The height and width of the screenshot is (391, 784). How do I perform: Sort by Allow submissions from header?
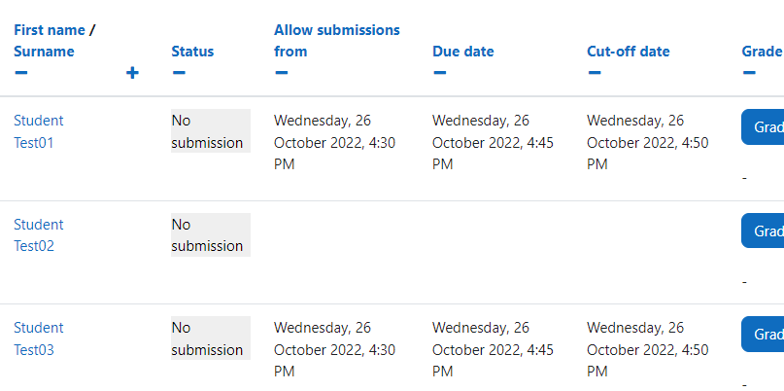pyautogui.click(x=336, y=41)
